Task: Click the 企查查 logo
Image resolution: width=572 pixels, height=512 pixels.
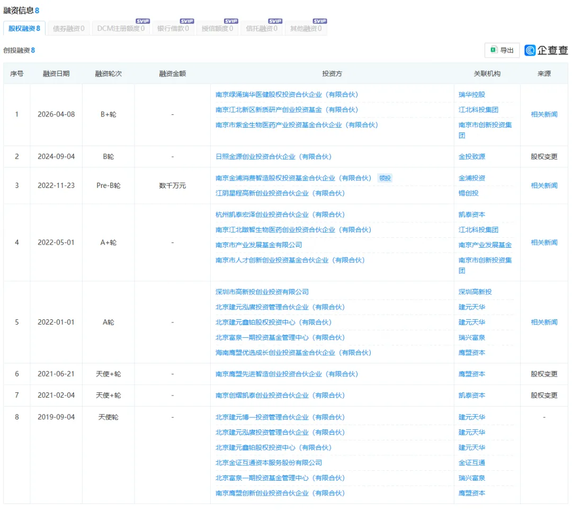Action: coord(546,50)
